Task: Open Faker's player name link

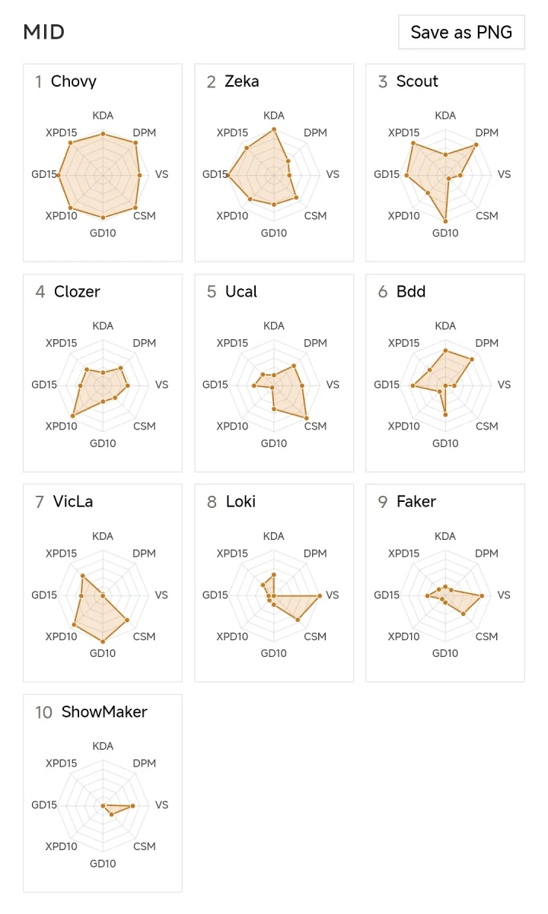Action: [416, 502]
